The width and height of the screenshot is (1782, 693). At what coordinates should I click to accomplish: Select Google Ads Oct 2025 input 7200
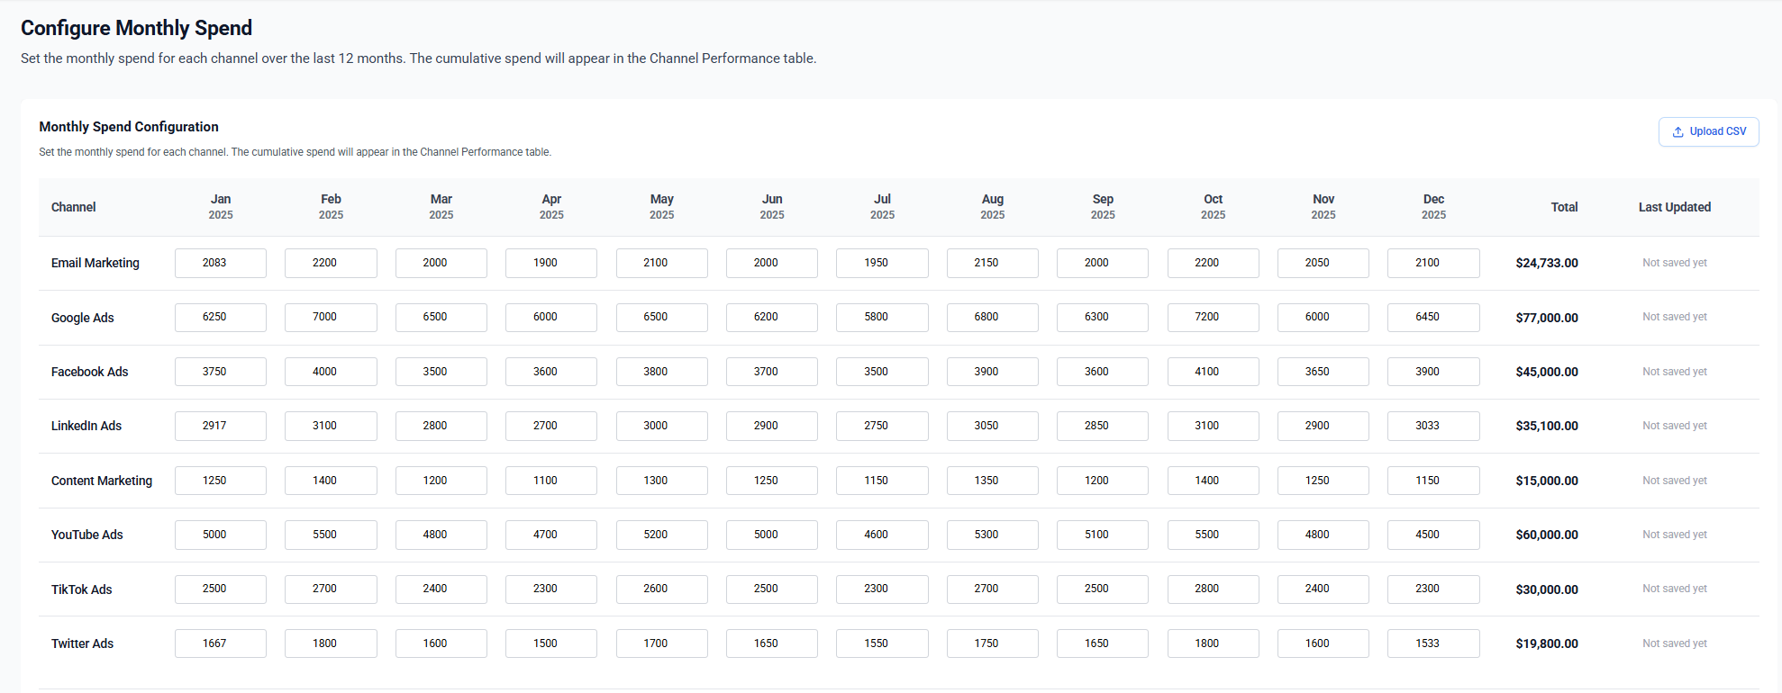point(1214,318)
